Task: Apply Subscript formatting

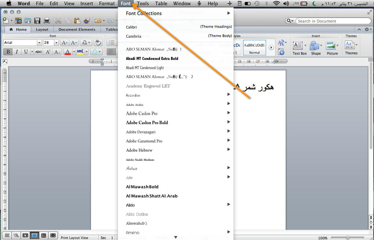Action: 57,52
